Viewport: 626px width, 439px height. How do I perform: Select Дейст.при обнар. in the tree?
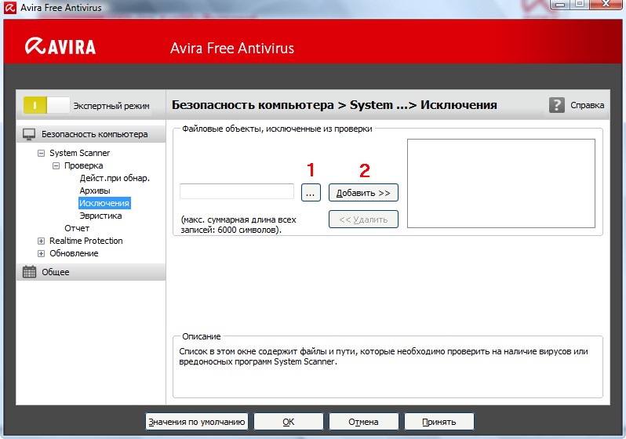pos(115,178)
